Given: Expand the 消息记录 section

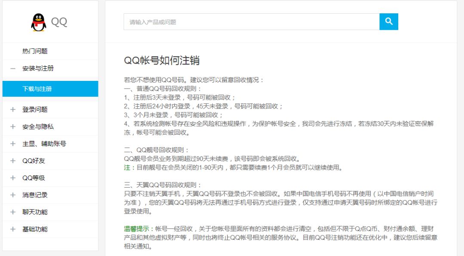Looking at the screenshot, I should click(x=12, y=195).
